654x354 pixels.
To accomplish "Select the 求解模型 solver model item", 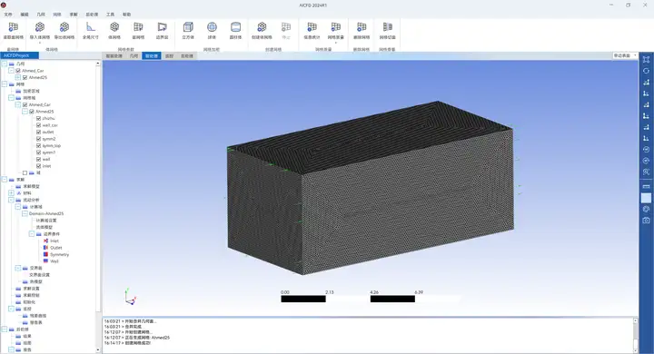I will click(31, 186).
